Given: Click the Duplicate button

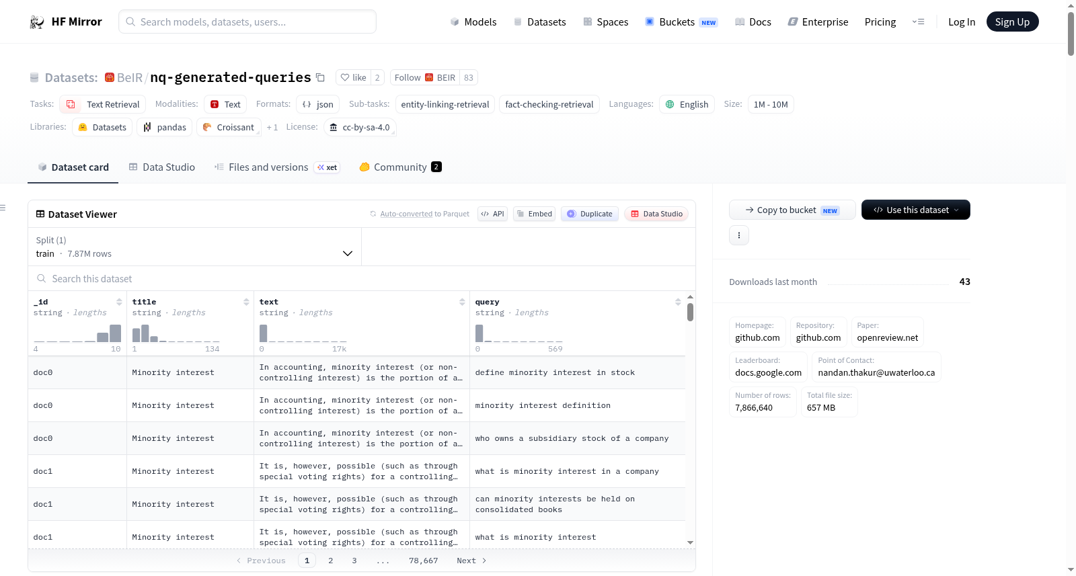Looking at the screenshot, I should [590, 214].
